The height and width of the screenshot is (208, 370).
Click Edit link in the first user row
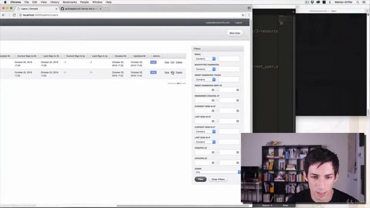172,62
